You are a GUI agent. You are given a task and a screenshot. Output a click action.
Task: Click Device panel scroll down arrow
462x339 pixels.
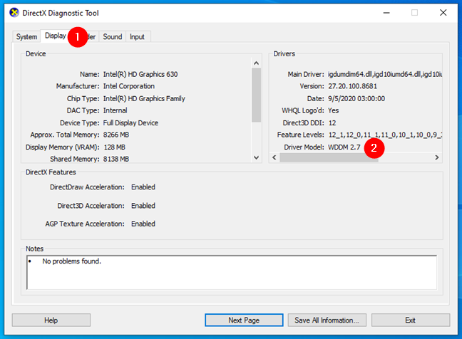(x=257, y=157)
